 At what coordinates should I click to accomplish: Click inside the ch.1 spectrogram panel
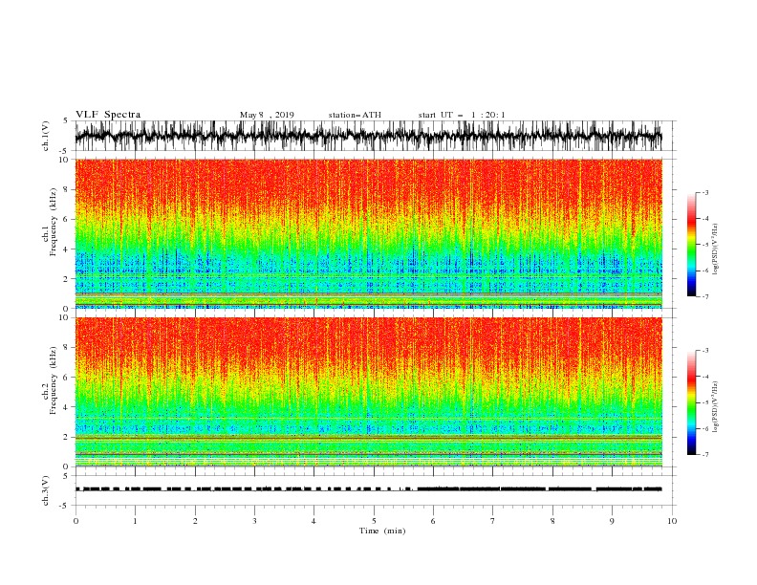point(368,233)
